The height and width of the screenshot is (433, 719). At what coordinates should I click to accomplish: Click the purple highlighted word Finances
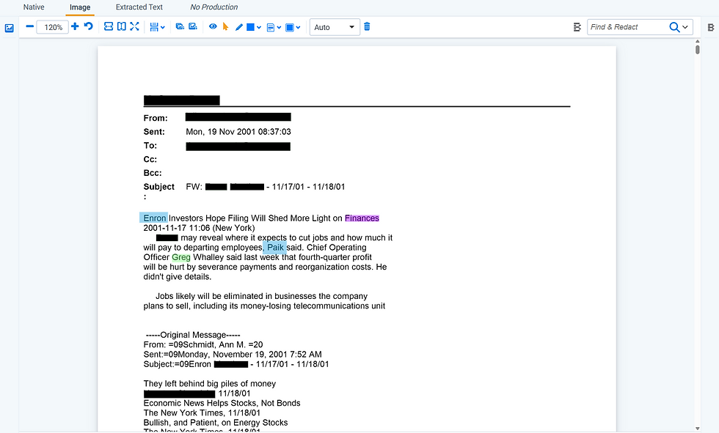pyautogui.click(x=362, y=218)
